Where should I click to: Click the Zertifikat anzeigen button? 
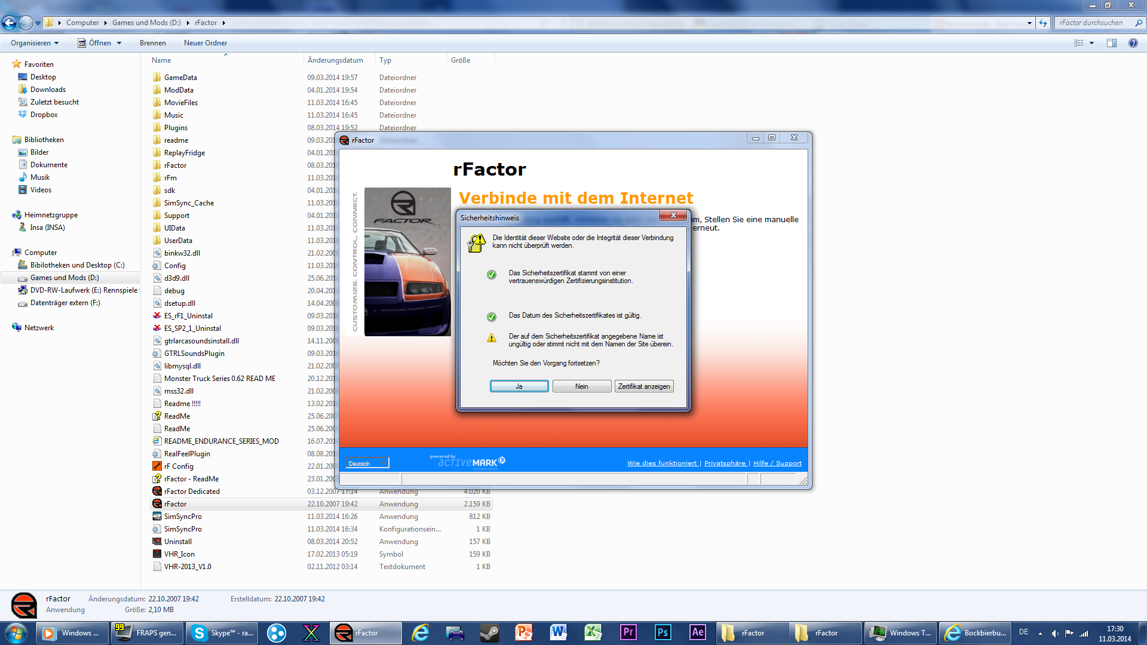pyautogui.click(x=643, y=386)
